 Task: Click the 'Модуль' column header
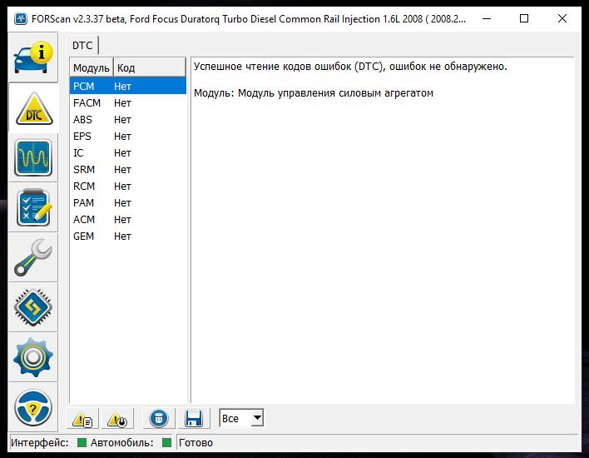pos(92,67)
